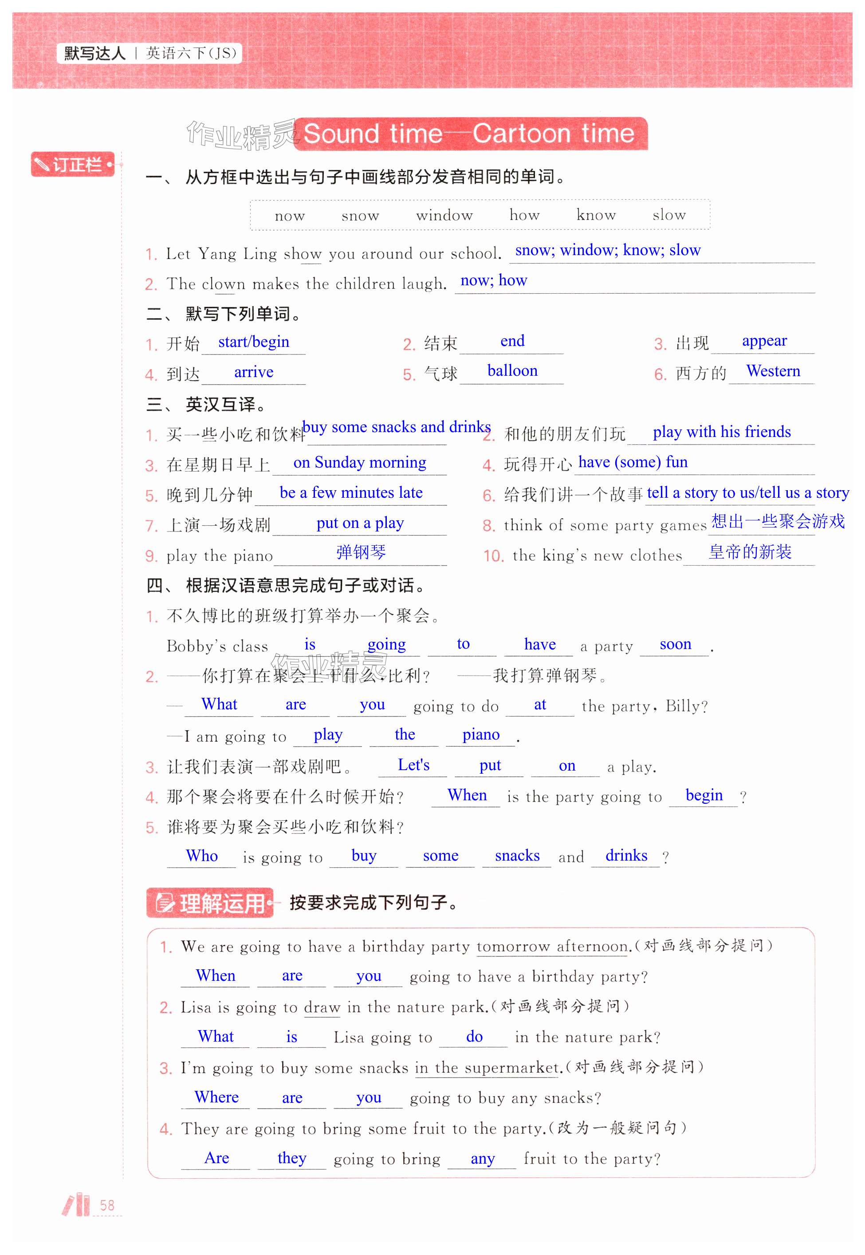The height and width of the screenshot is (1255, 865).
Task: Click the word 'window' in word box
Action: (444, 216)
